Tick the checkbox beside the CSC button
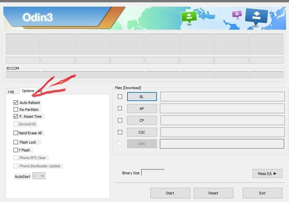 [x=120, y=132]
